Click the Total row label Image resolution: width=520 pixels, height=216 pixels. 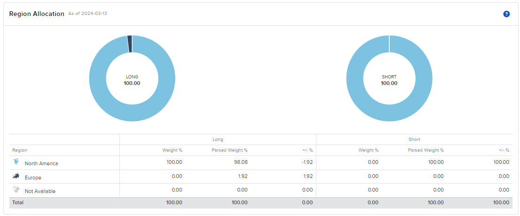(x=18, y=202)
